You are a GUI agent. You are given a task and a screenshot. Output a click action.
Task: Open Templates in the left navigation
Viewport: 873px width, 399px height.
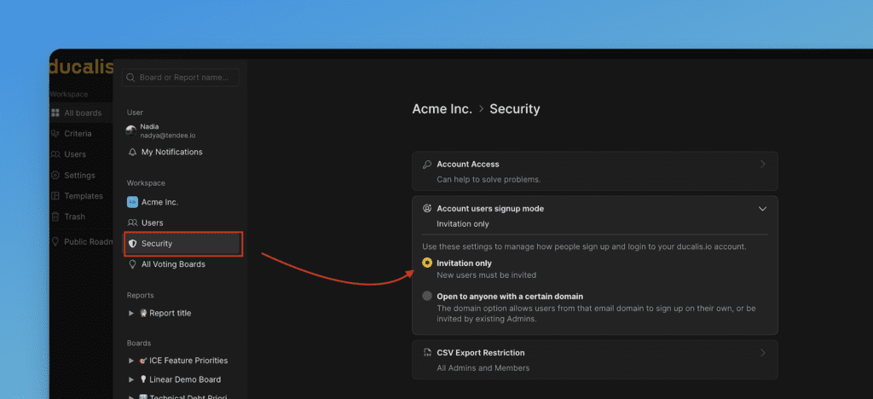pyautogui.click(x=83, y=196)
